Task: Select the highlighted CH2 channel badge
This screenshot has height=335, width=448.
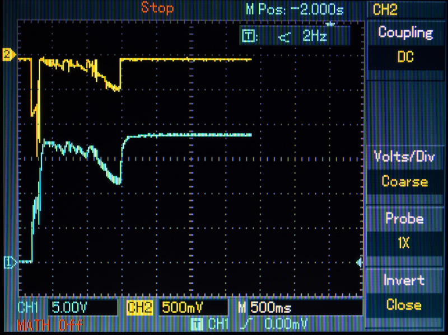Action: point(139,308)
